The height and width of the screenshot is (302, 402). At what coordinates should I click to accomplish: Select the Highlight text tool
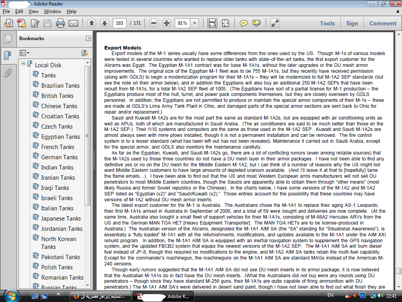tap(256, 23)
